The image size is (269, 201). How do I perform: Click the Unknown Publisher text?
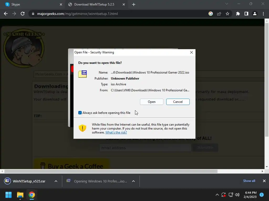pos(125,79)
